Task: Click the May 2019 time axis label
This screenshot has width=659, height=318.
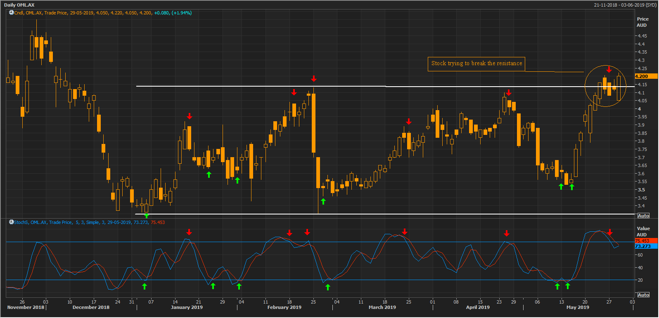Action: pyautogui.click(x=578, y=307)
